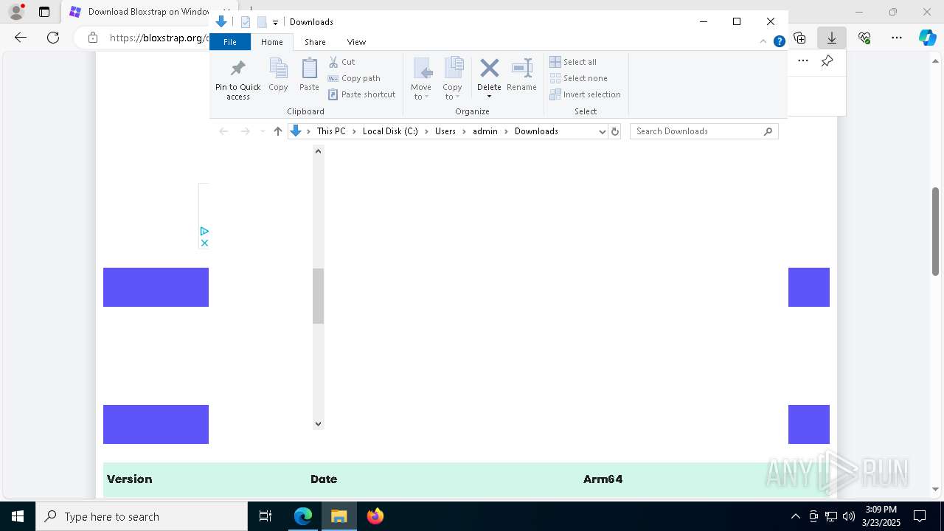
Task: Open the notification center
Action: pyautogui.click(x=920, y=516)
